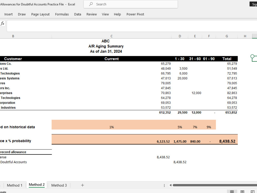Viewport: 257px width, 193px height.
Task: Open the Formulas ribbon tab
Action: pyautogui.click(x=62, y=14)
